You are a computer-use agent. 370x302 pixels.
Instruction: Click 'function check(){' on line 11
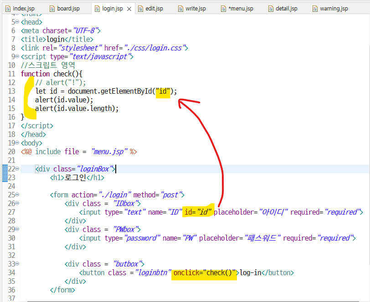(51, 74)
